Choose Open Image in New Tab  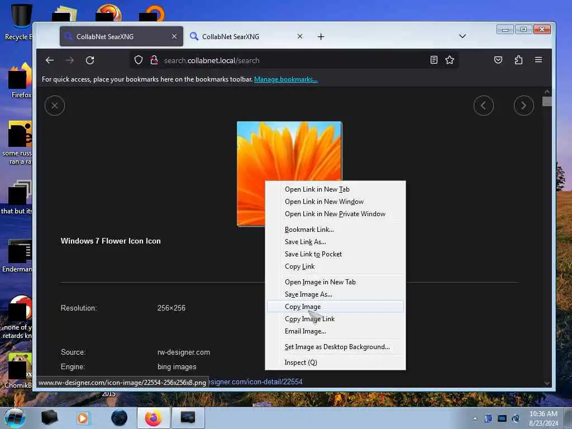pyautogui.click(x=335, y=282)
